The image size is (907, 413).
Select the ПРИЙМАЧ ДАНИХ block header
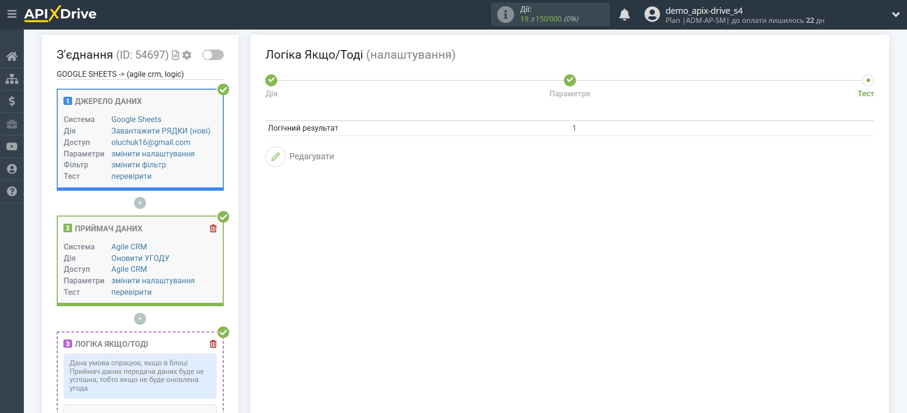(109, 228)
